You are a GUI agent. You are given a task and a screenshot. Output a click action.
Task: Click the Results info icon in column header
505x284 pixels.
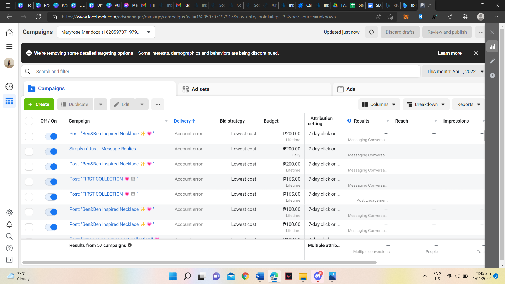(349, 121)
